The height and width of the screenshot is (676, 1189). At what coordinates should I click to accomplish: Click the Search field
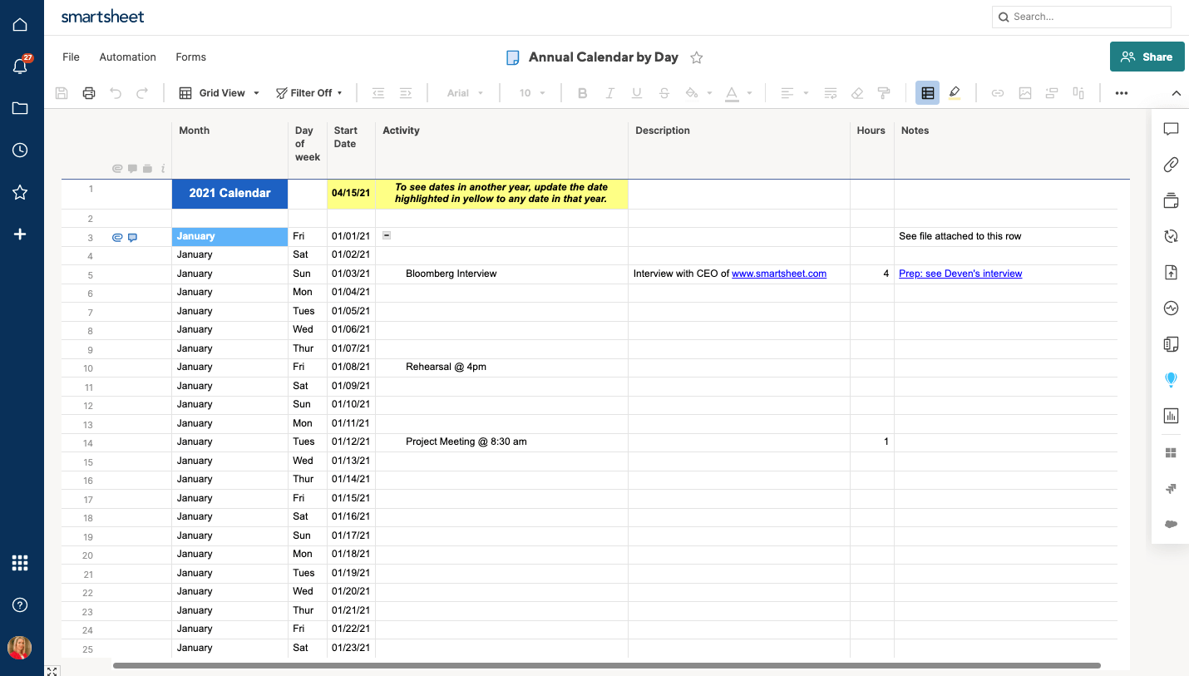pyautogui.click(x=1081, y=17)
